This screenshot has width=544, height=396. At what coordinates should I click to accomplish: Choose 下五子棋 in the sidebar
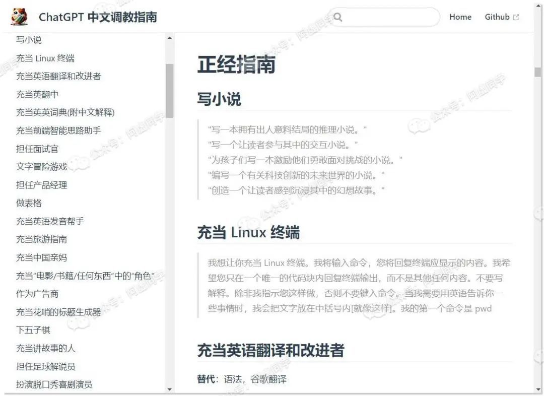(x=33, y=330)
